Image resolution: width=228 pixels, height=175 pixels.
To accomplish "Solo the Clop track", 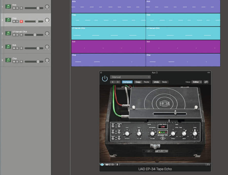I will click(17, 61).
